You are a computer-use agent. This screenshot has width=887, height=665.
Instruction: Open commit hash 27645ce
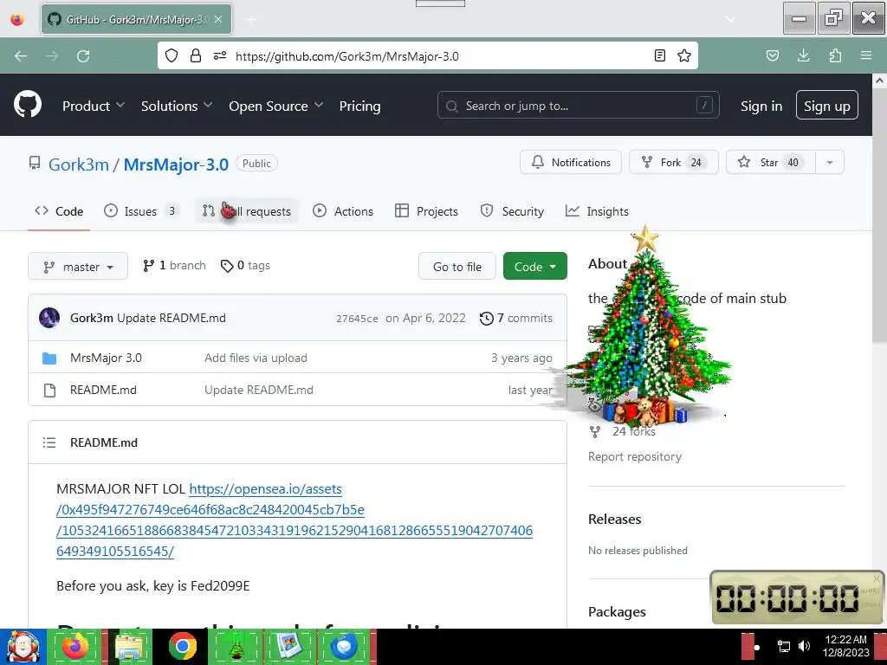coord(357,319)
